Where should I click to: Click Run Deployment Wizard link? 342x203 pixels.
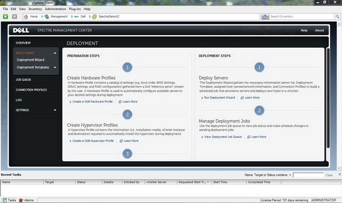point(220,98)
